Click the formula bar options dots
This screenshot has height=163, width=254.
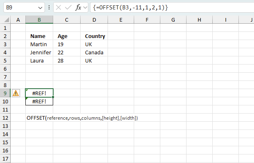point(49,7)
